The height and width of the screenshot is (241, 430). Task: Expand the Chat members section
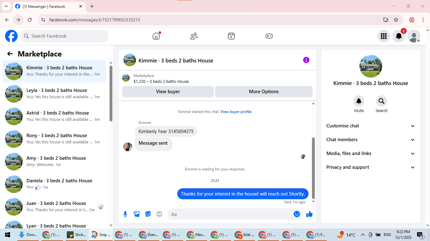[x=371, y=140]
